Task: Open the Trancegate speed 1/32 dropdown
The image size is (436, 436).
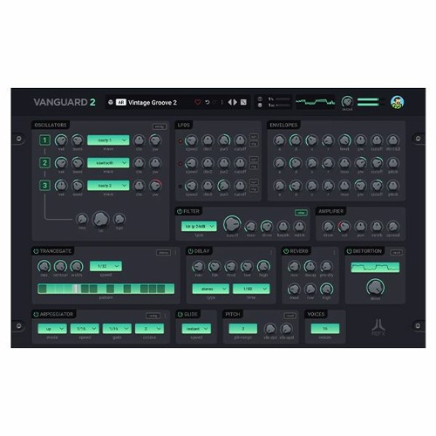Action: point(106,266)
